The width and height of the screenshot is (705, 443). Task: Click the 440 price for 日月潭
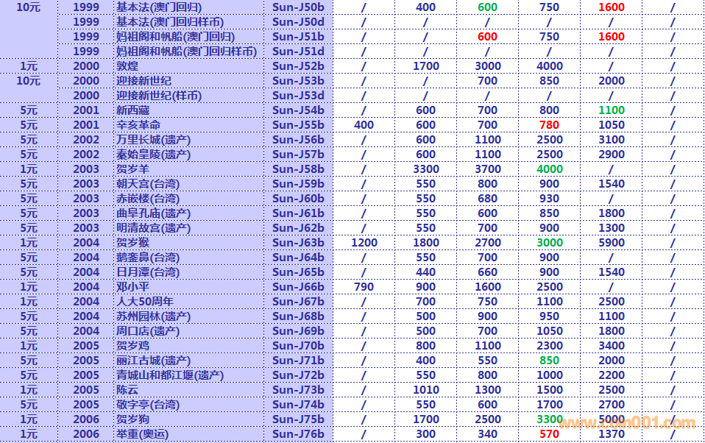(x=425, y=272)
